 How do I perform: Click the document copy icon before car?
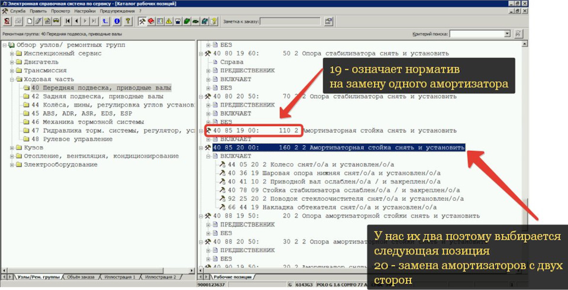coord(47,21)
